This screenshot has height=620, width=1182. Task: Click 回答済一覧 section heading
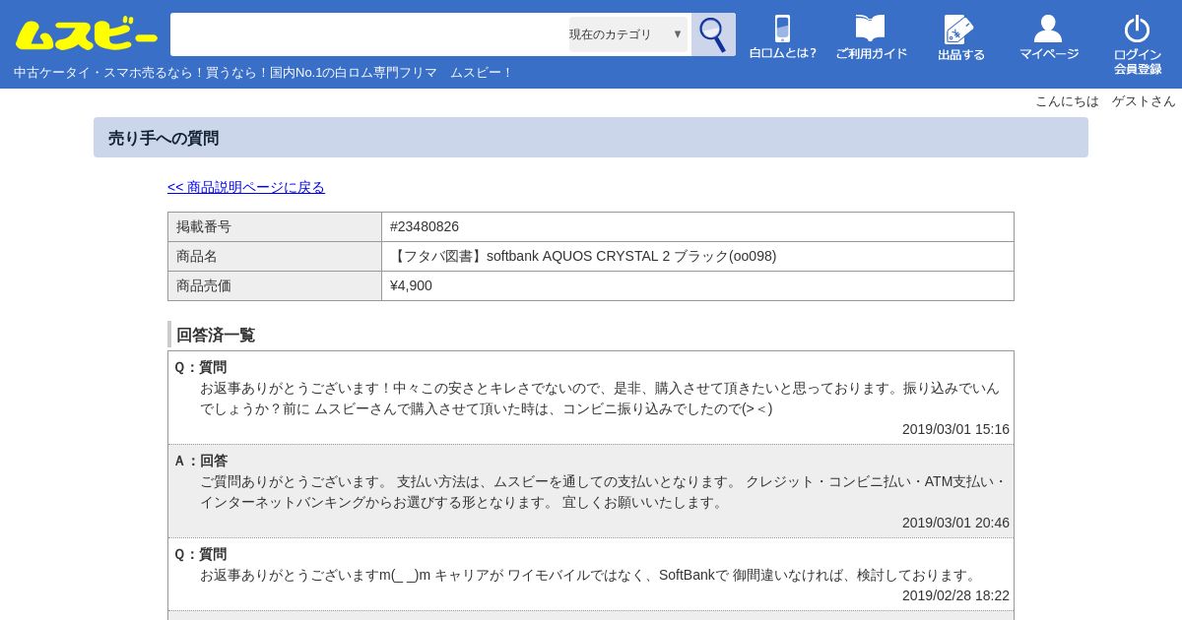pos(216,335)
